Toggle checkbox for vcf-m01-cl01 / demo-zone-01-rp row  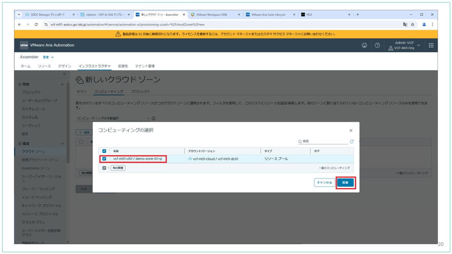click(x=104, y=159)
